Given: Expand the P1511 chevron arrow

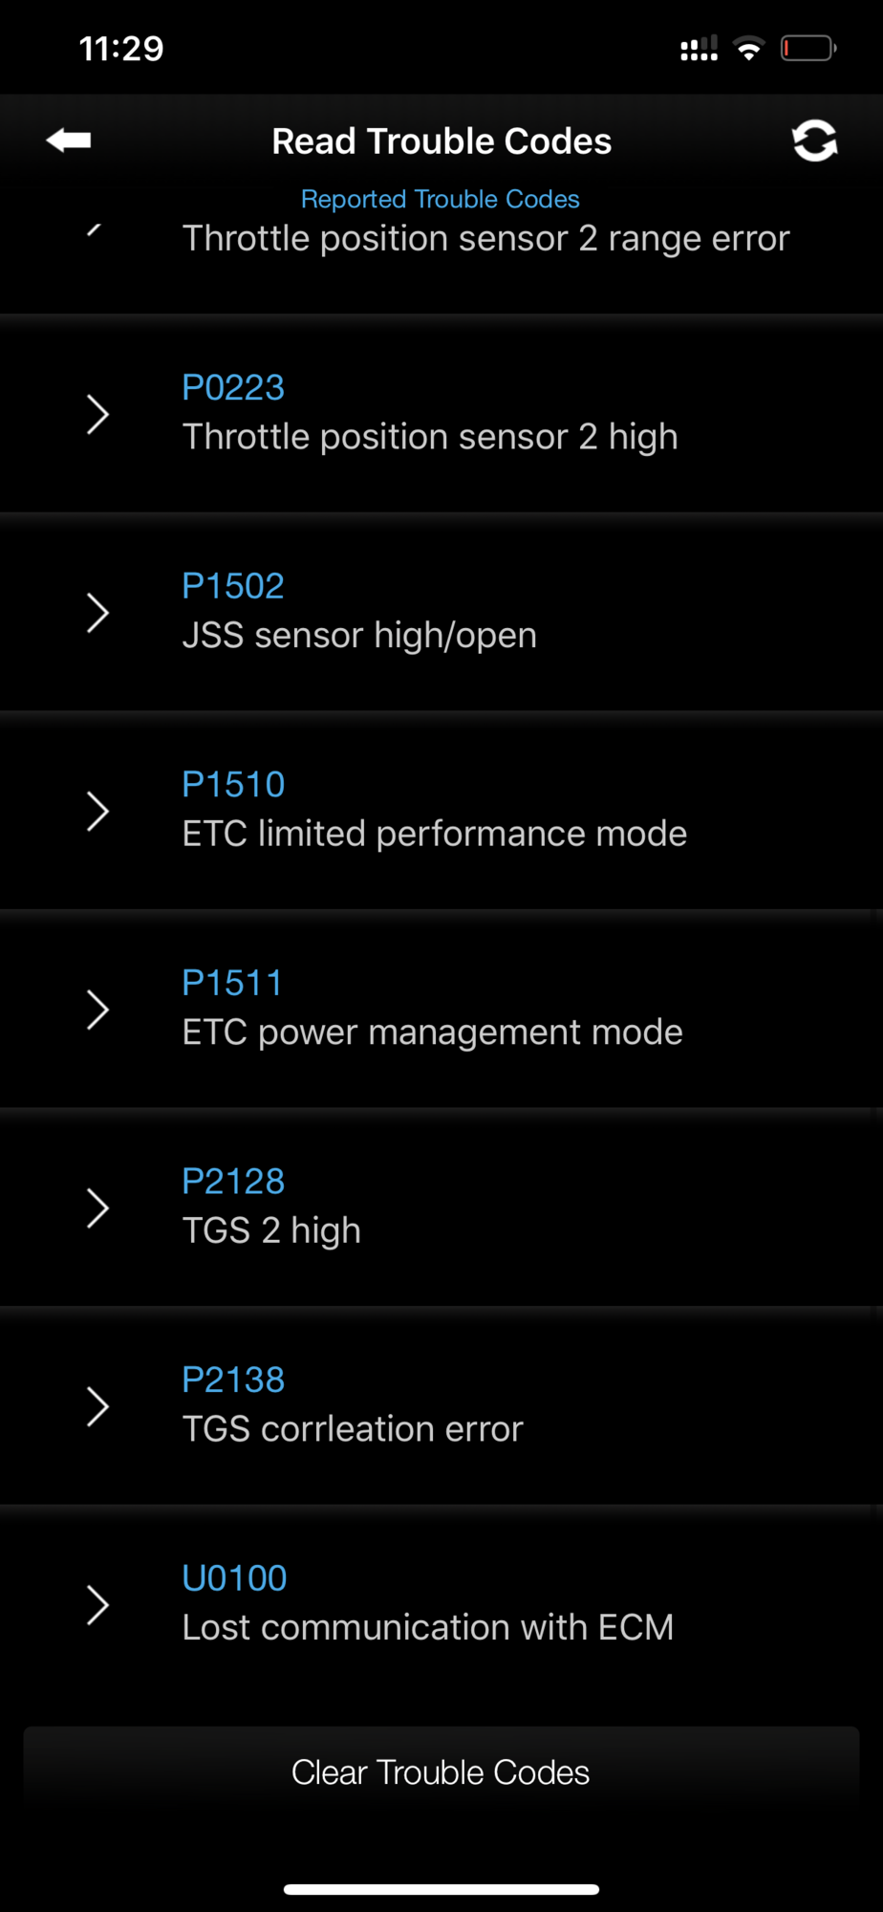Looking at the screenshot, I should click(97, 1010).
